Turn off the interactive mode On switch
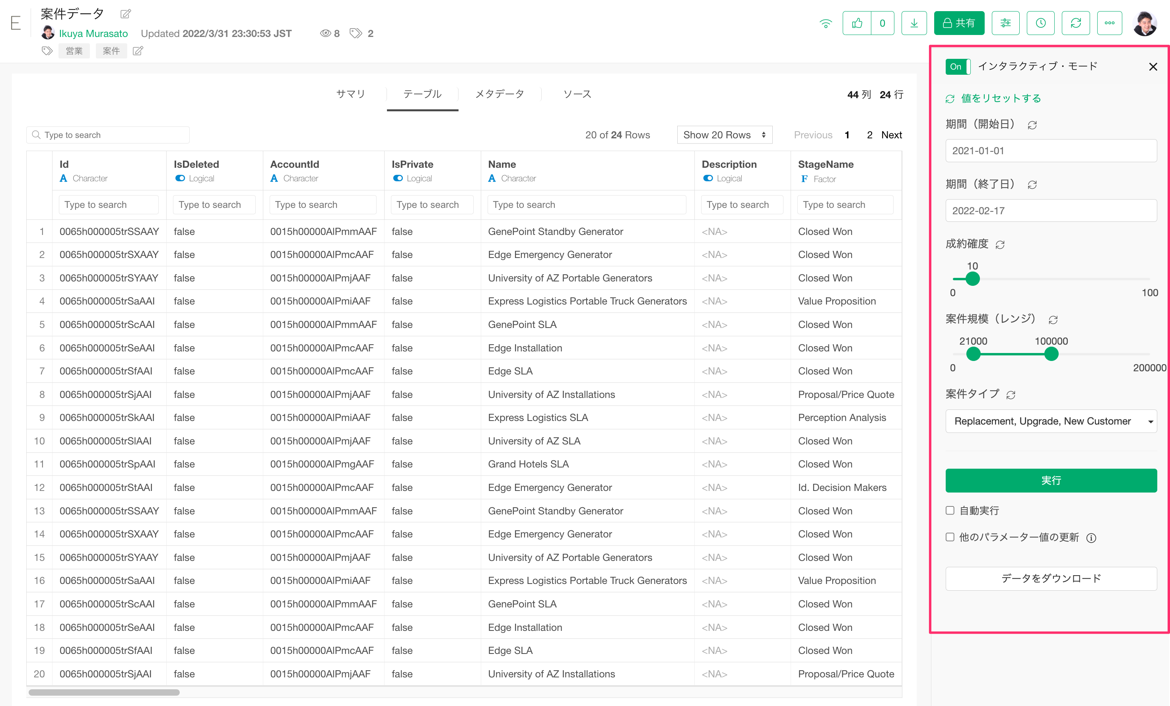The image size is (1170, 706). pyautogui.click(x=957, y=66)
